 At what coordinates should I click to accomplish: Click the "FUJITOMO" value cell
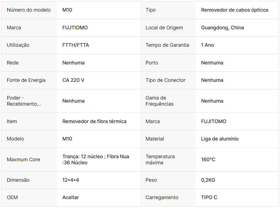coord(213,121)
